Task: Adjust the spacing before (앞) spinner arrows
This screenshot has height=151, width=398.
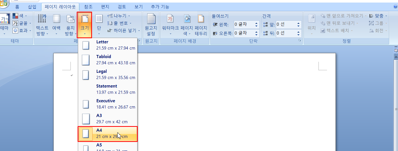Action: click(x=299, y=25)
